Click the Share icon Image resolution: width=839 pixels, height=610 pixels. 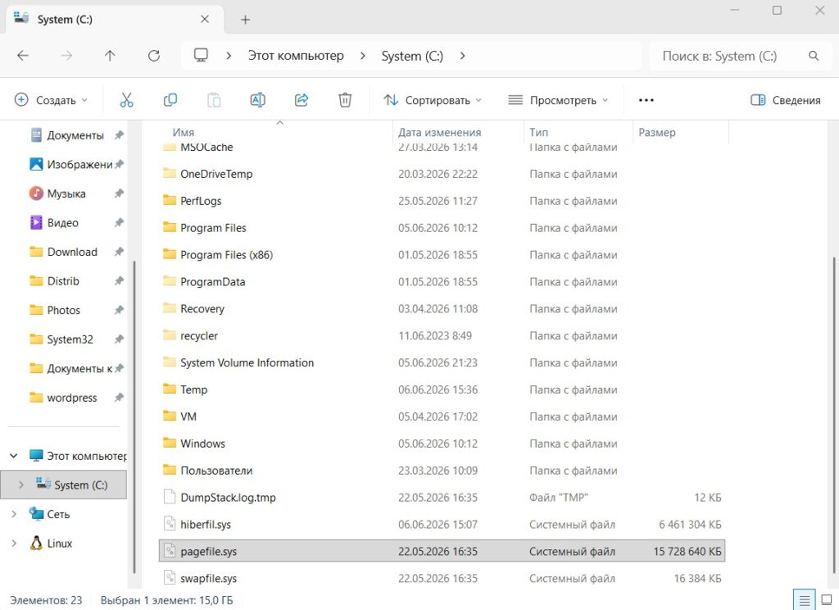point(302,100)
